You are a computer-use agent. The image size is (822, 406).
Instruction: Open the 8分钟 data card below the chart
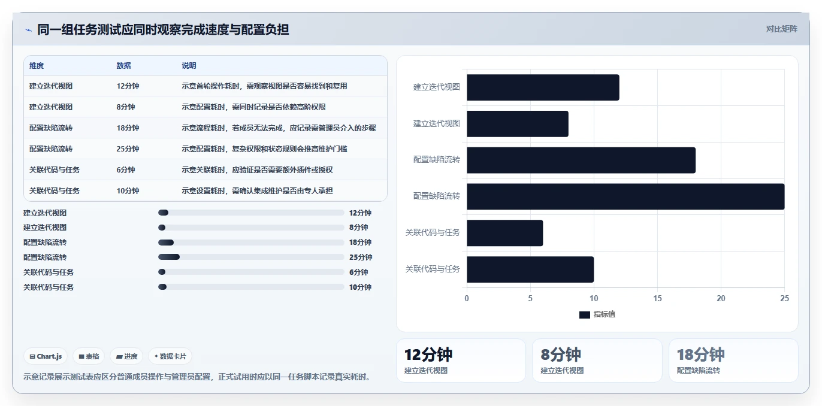(597, 360)
